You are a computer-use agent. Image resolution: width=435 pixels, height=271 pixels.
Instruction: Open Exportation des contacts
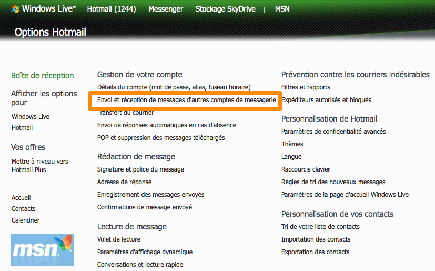click(316, 252)
